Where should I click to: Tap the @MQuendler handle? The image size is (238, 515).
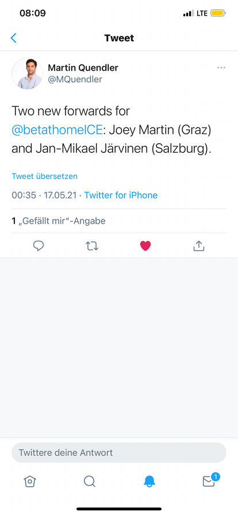[x=75, y=79]
